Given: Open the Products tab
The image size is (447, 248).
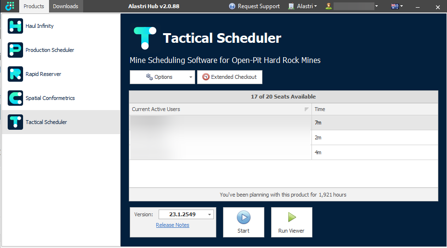Looking at the screenshot, I should (34, 6).
